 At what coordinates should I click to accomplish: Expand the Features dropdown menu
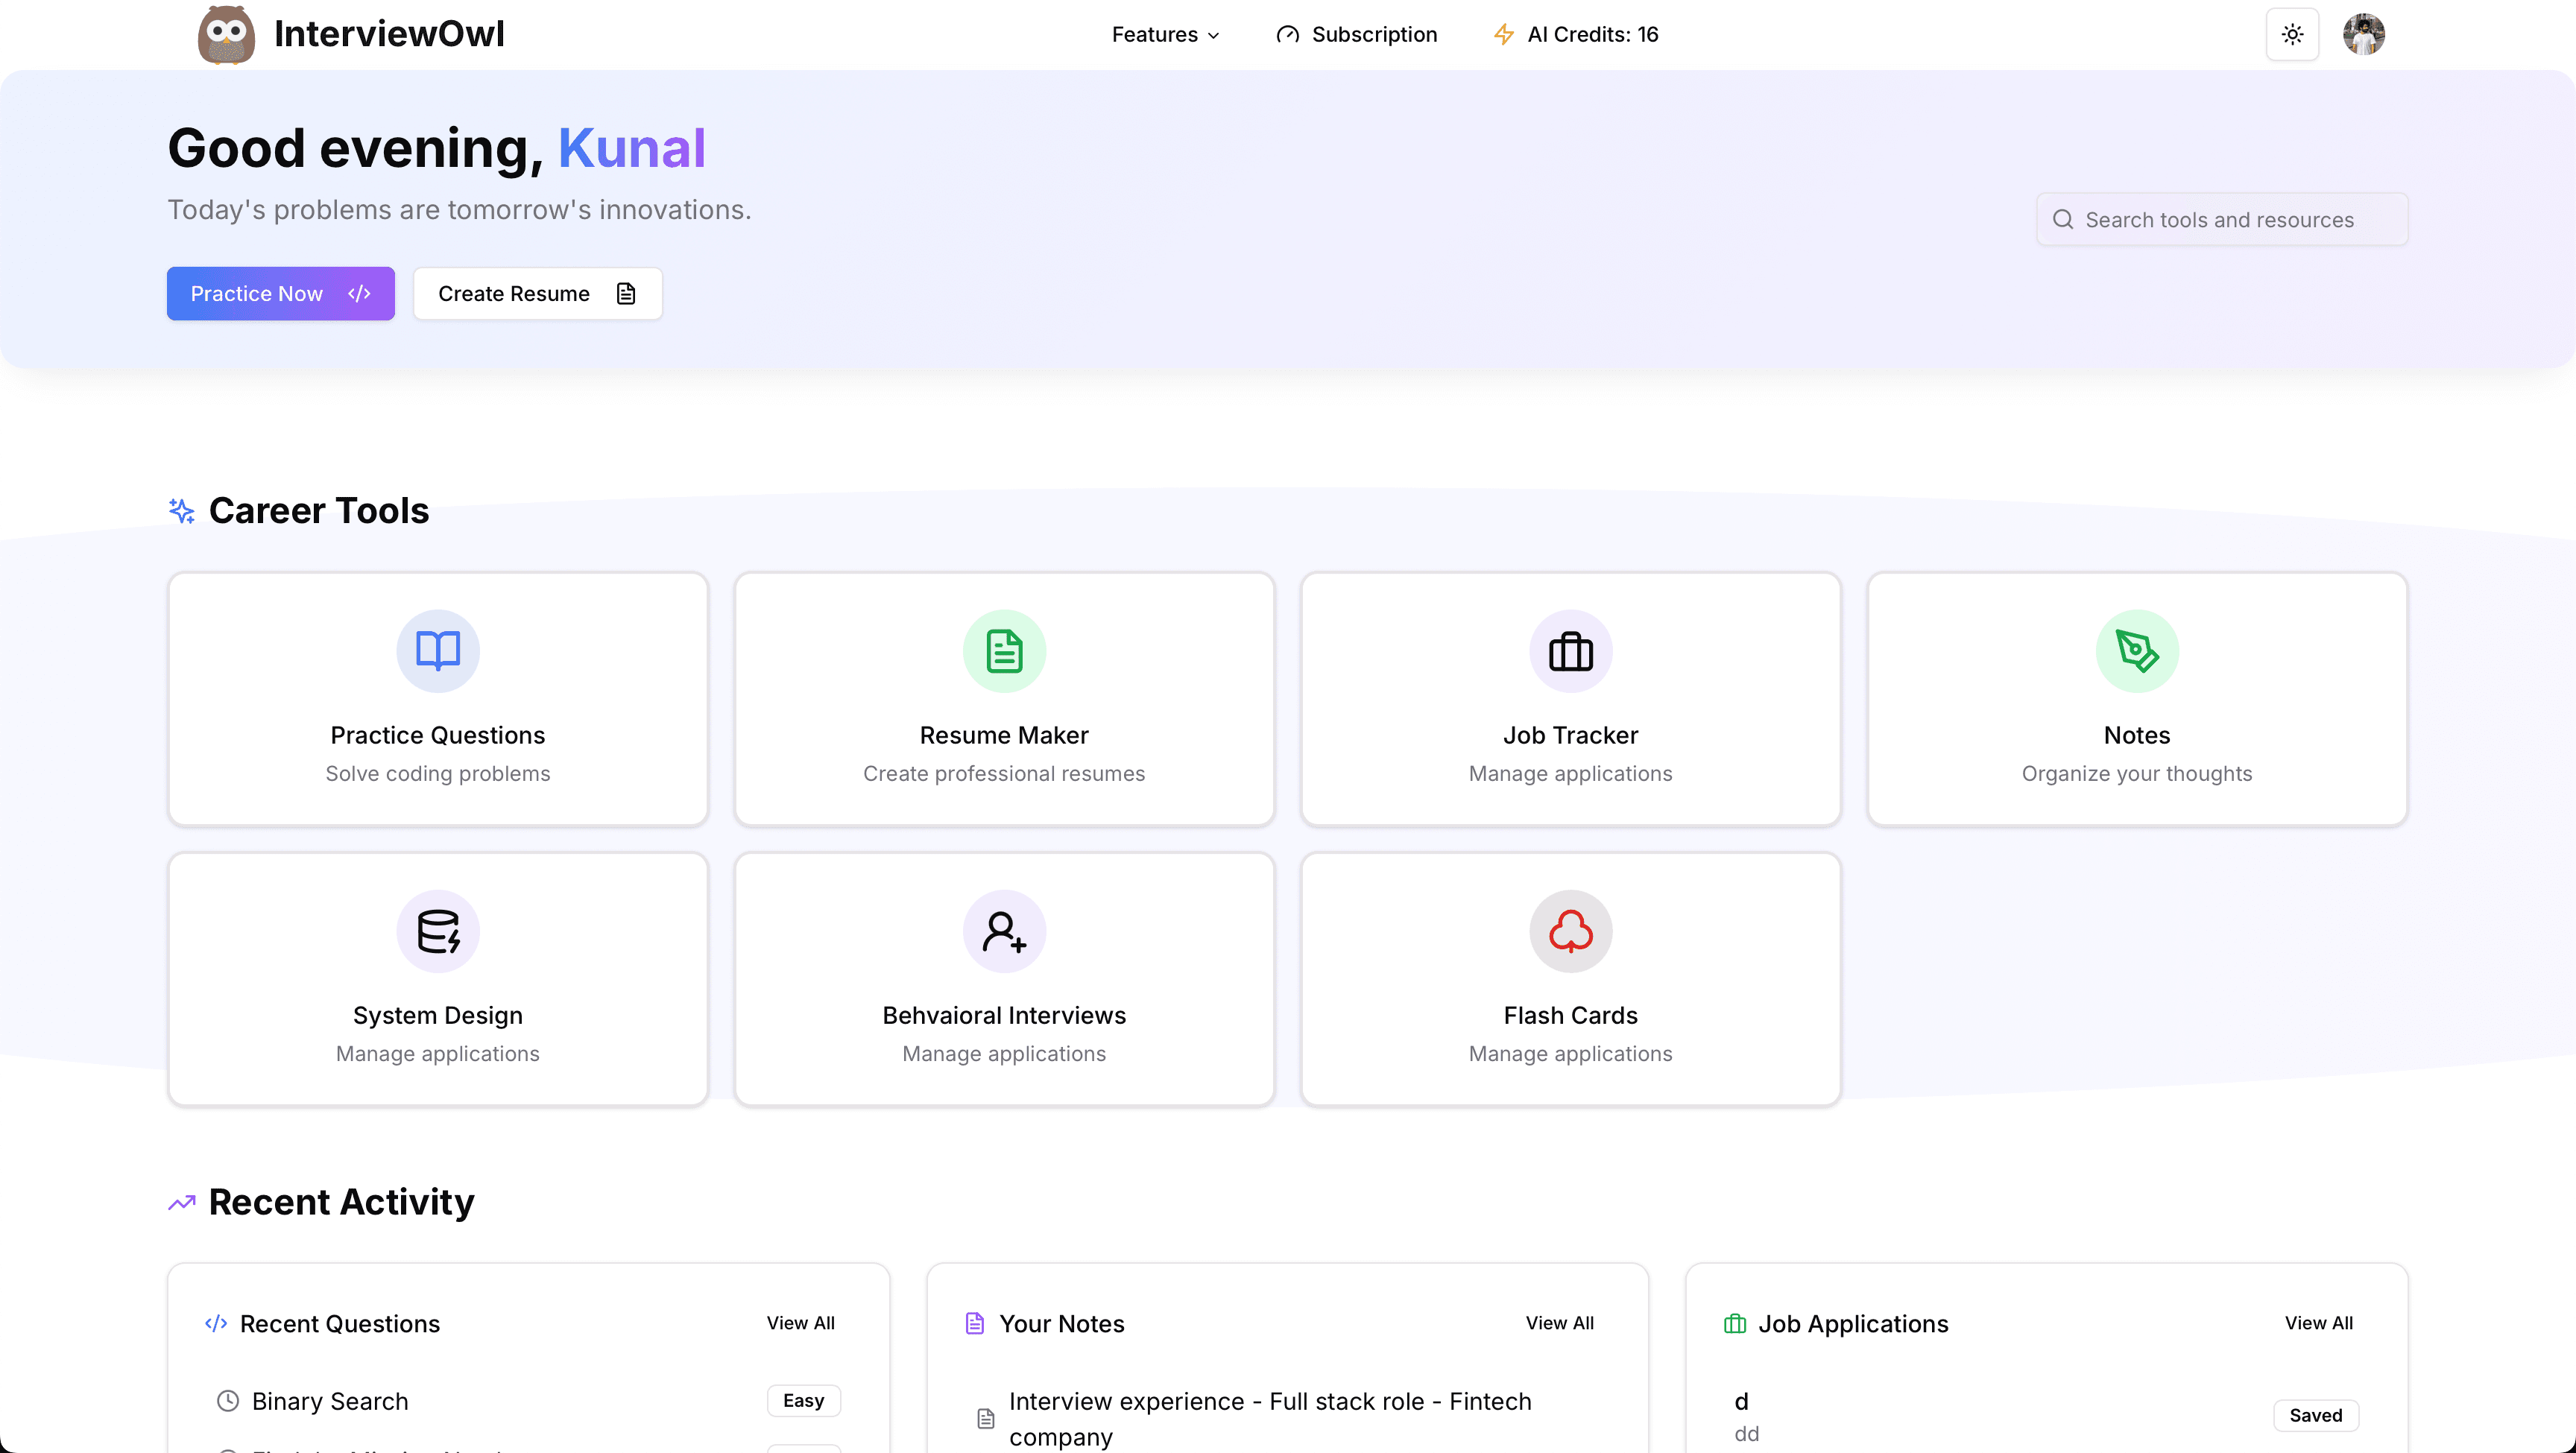tap(1165, 35)
